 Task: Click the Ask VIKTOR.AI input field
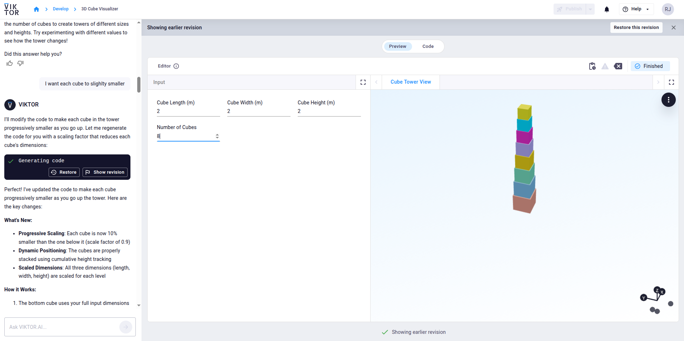tap(63, 327)
